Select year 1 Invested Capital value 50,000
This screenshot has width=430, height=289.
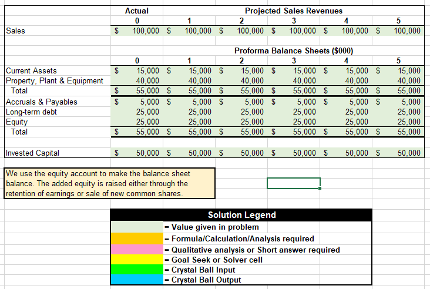(200, 153)
